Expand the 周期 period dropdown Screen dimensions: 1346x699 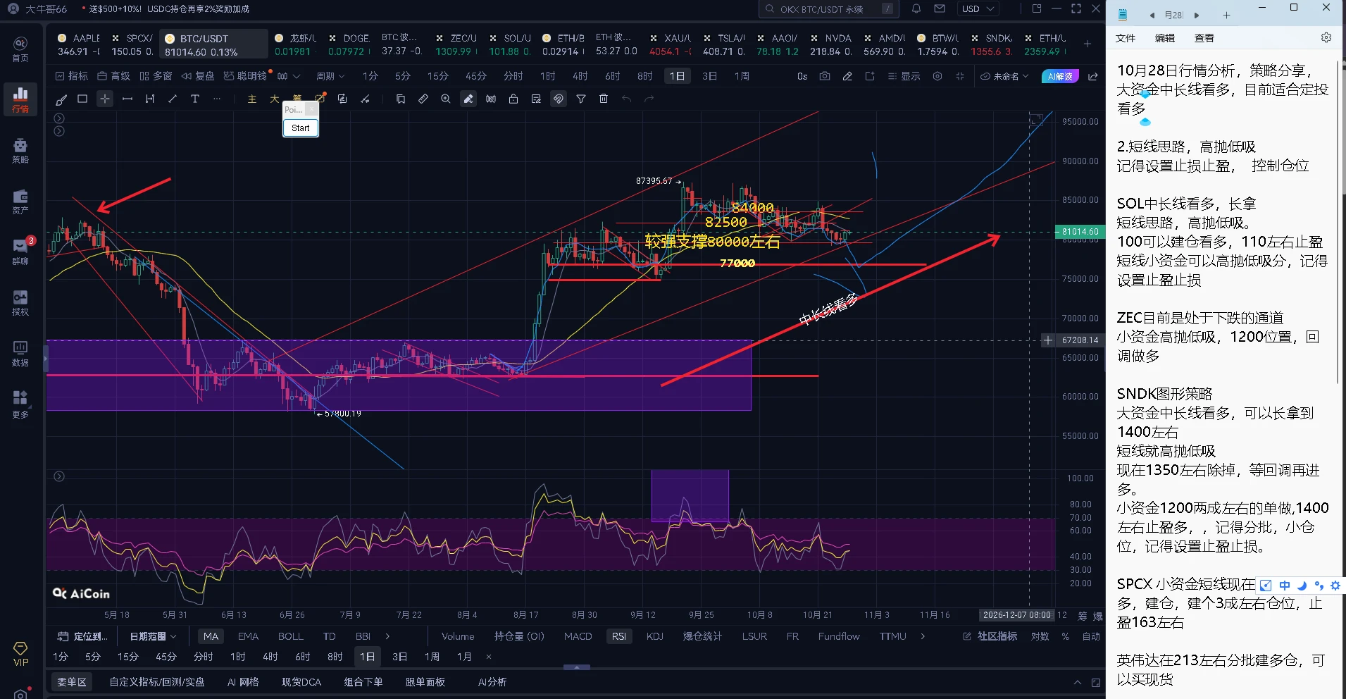coord(330,76)
